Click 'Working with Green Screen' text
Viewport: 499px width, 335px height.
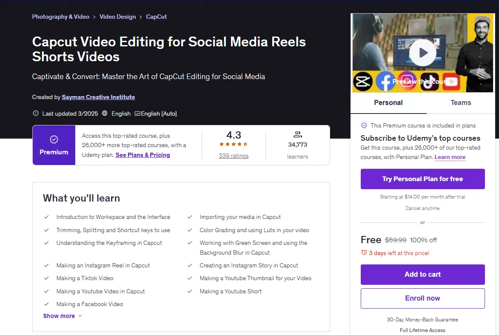coord(253,247)
